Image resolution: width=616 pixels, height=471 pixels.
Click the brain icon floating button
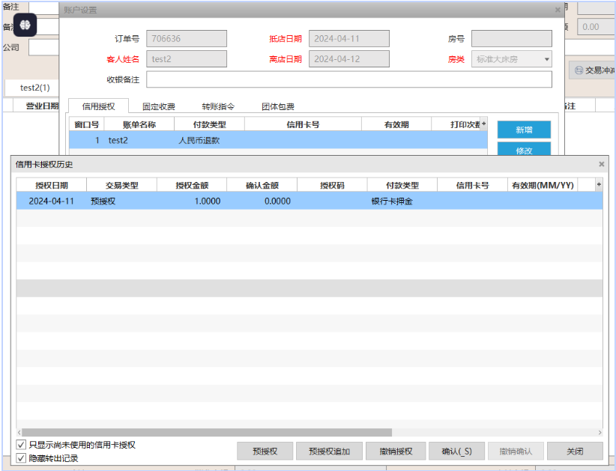click(x=25, y=25)
